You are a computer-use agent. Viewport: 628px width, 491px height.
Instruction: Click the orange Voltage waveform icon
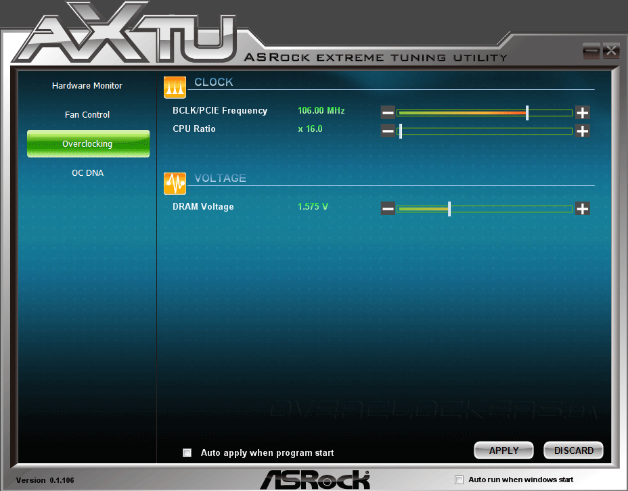(175, 183)
